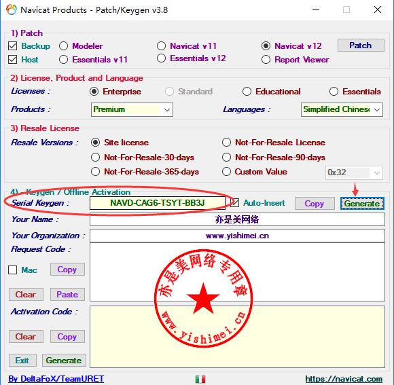Open the Languages dropdown showing Simplified Chinese
This screenshot has height=385, width=394.
(x=342, y=109)
